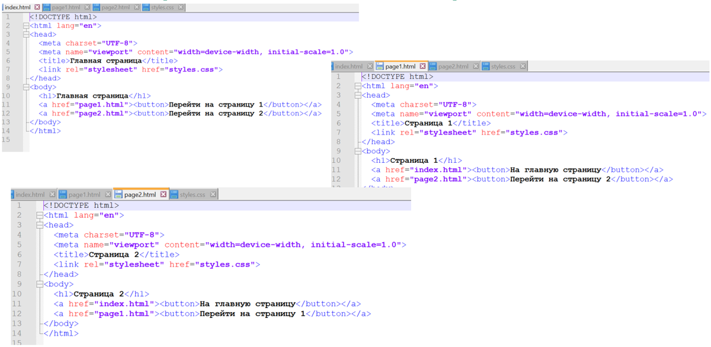Click save-state disk icon on styles.css tab, top-left editor

(146, 8)
